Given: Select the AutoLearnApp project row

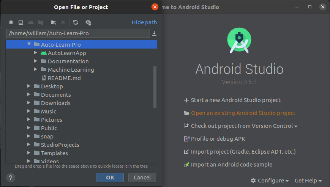Looking at the screenshot, I should coord(81,53).
